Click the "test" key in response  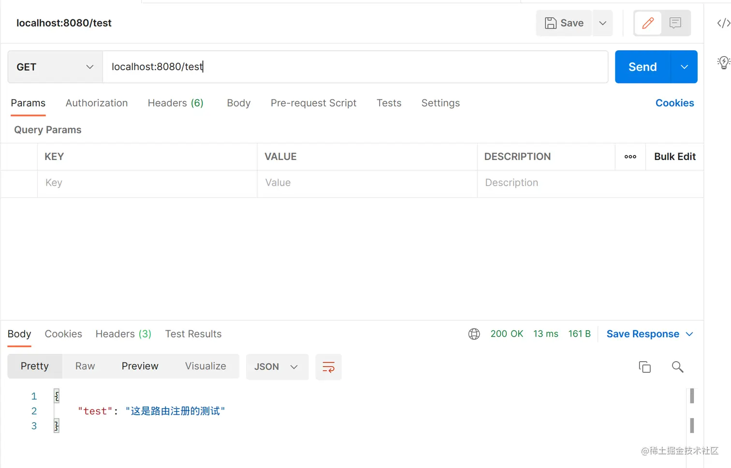(x=95, y=411)
